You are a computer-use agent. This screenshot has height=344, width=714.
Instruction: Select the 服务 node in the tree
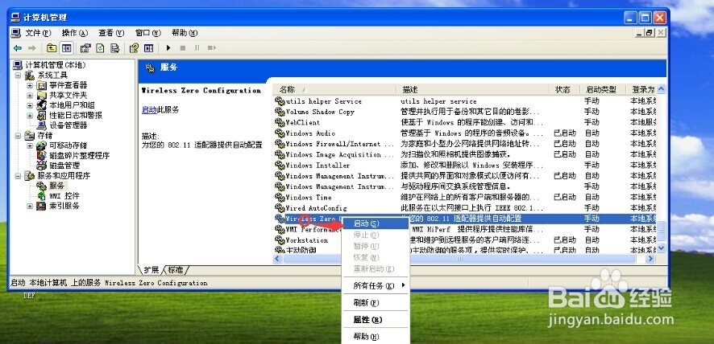click(57, 186)
